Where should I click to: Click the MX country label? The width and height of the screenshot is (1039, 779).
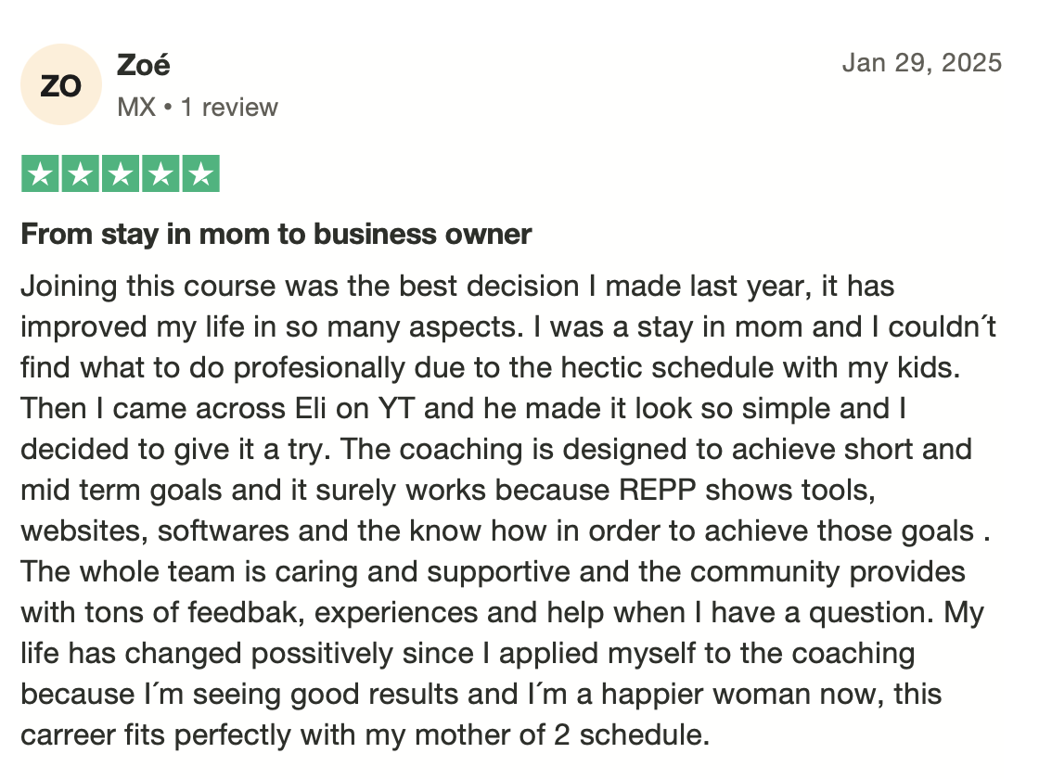[x=136, y=107]
